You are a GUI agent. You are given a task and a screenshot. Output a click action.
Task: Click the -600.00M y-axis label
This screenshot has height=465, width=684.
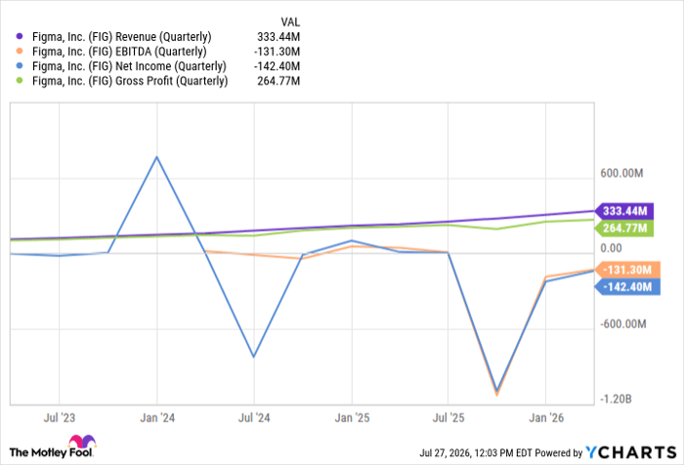pos(623,324)
